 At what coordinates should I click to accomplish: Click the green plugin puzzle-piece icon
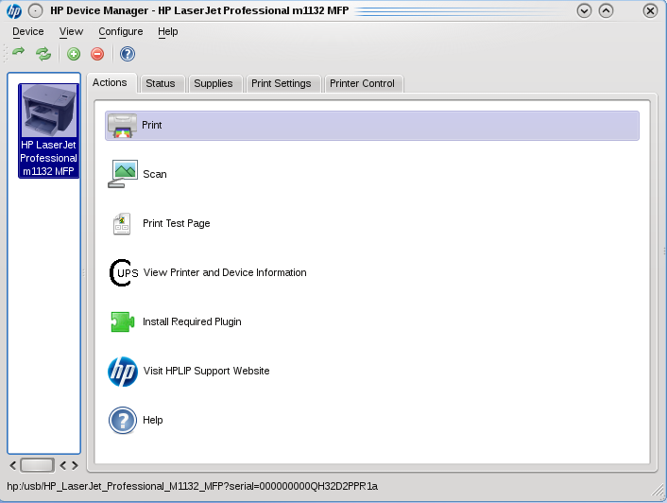coord(123,321)
